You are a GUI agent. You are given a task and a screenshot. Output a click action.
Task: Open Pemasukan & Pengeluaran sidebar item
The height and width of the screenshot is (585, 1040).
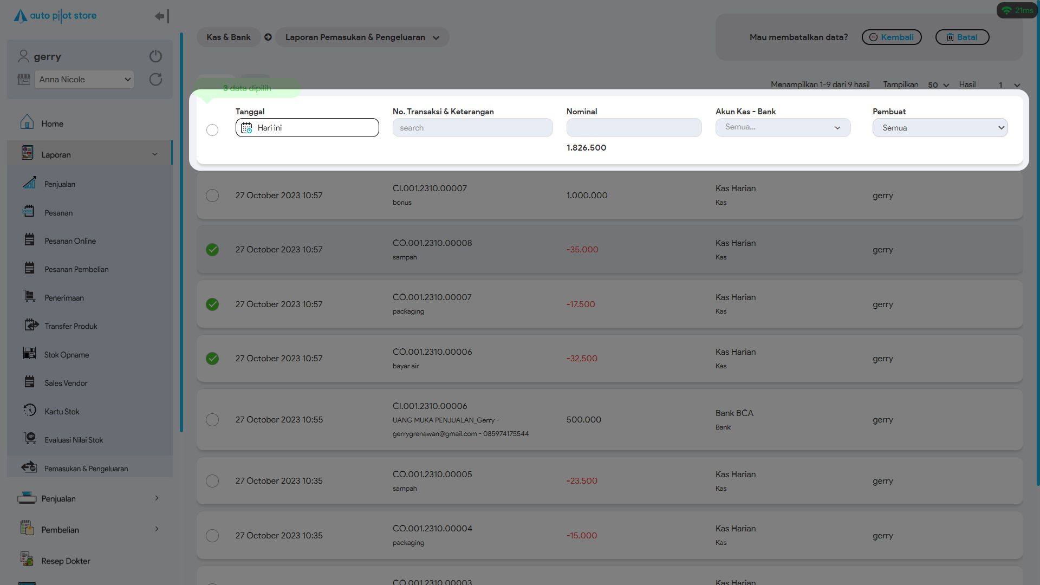[x=86, y=469]
